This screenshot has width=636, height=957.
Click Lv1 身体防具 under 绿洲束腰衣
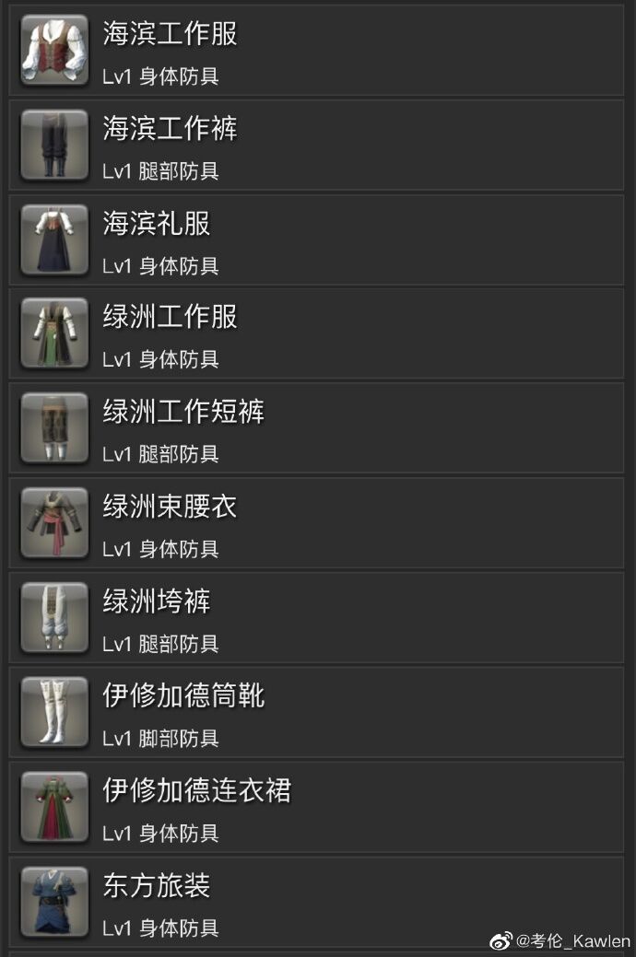(x=160, y=549)
